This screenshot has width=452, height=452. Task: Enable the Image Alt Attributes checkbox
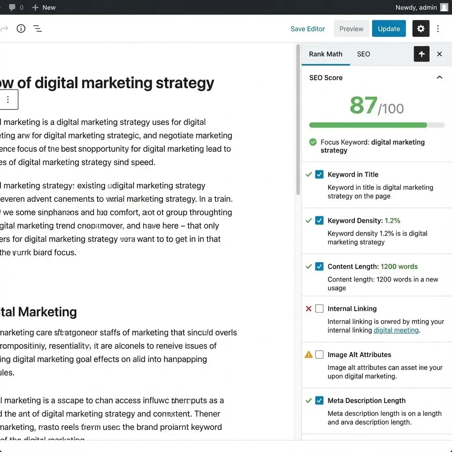click(320, 354)
